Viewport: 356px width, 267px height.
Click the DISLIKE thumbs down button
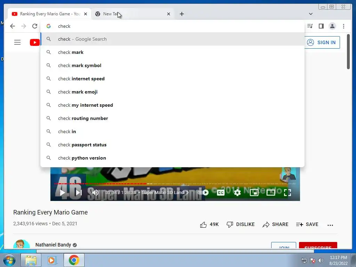(241, 224)
